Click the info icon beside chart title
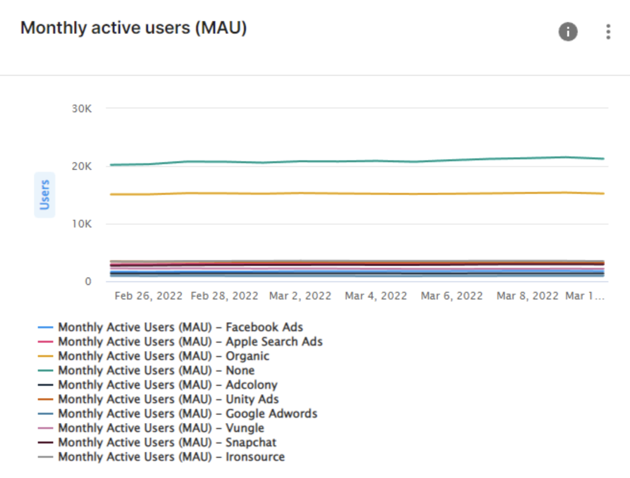 point(568,32)
